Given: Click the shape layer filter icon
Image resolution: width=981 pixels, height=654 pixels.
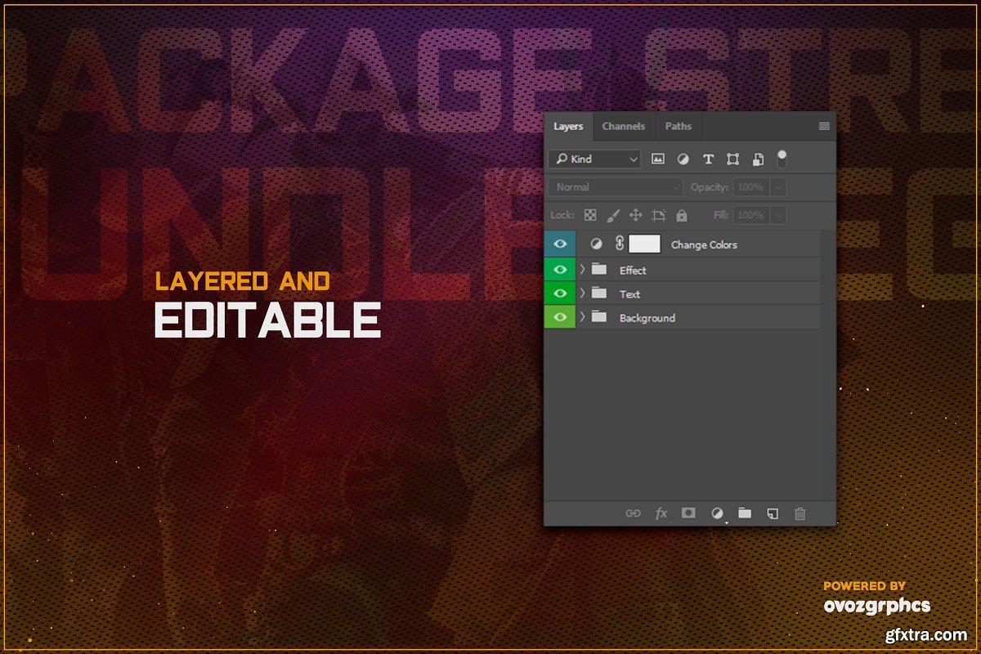Looking at the screenshot, I should (732, 159).
